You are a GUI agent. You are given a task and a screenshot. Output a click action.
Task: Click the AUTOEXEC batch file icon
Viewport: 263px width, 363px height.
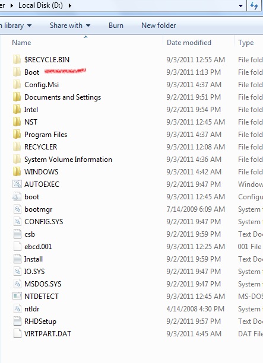(x=17, y=184)
